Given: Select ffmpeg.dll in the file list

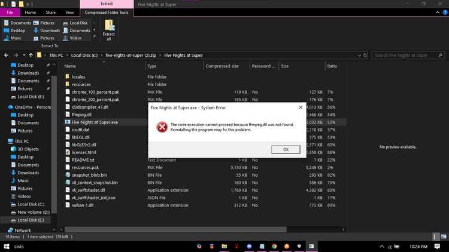Looking at the screenshot, I should point(81,115).
